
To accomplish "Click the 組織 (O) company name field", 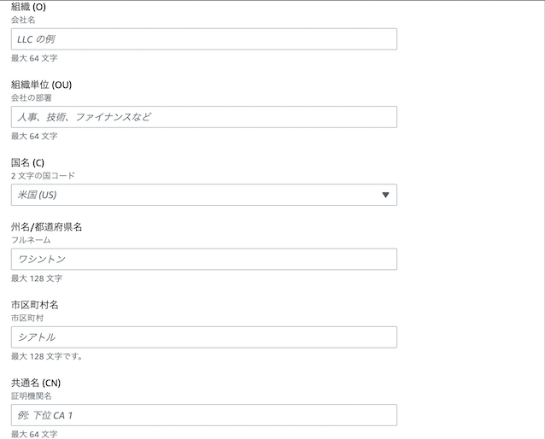I will (203, 39).
